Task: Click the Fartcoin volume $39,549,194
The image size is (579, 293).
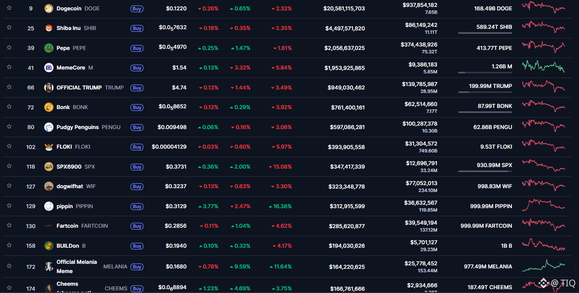Action: coord(421,223)
